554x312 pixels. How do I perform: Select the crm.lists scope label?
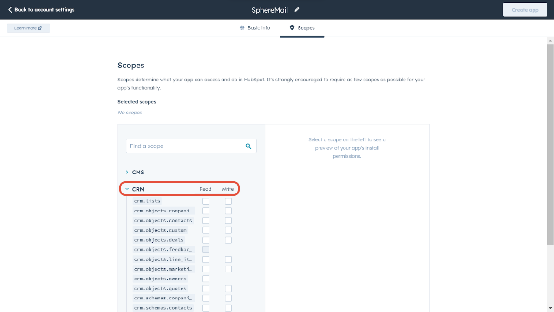(147, 201)
